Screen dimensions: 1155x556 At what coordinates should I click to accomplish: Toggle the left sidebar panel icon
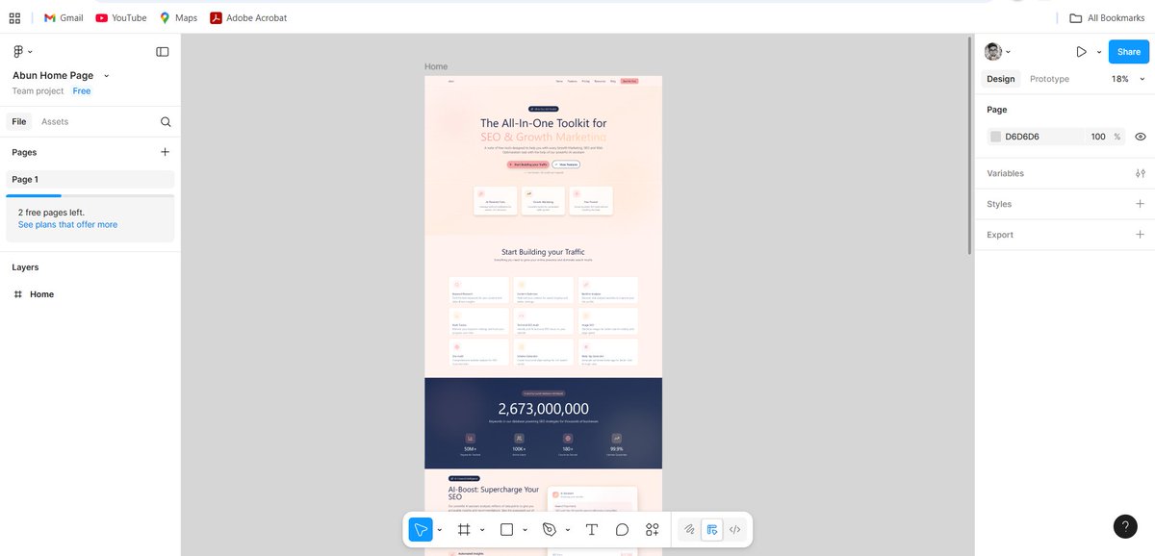pyautogui.click(x=163, y=52)
